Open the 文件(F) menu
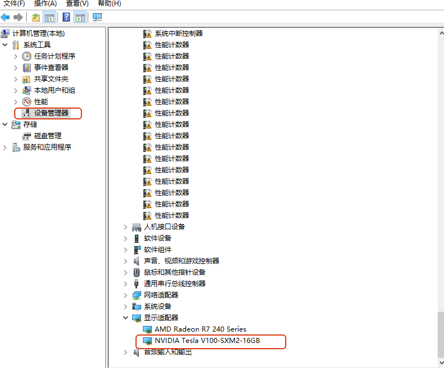 [x=14, y=3]
